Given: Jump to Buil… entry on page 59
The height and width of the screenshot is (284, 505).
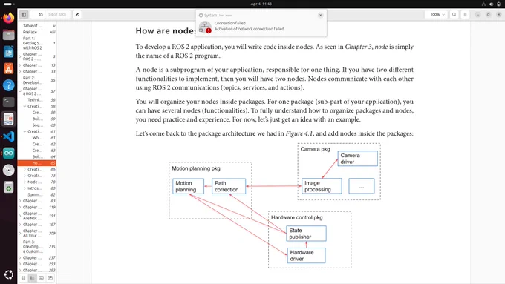Looking at the screenshot, I should [x=37, y=119].
